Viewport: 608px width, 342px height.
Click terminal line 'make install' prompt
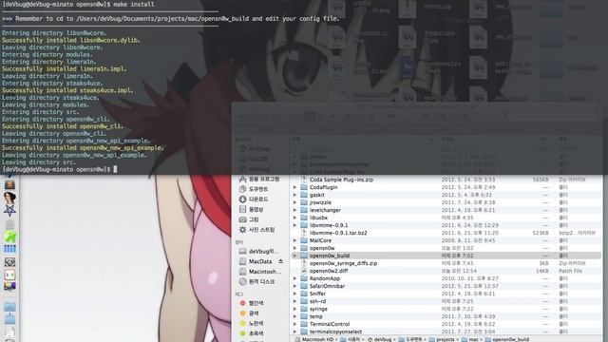pyautogui.click(x=78, y=4)
